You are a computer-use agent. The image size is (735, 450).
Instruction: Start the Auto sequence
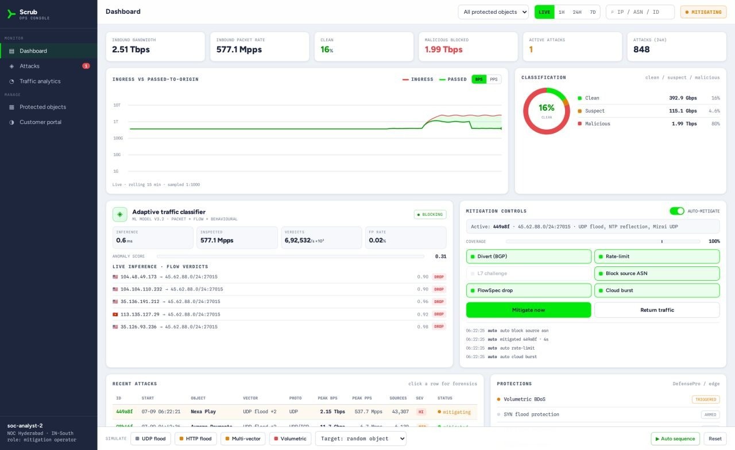click(x=675, y=439)
